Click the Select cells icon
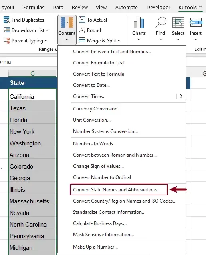Viewport: 206px width, 255px height. coord(178,22)
